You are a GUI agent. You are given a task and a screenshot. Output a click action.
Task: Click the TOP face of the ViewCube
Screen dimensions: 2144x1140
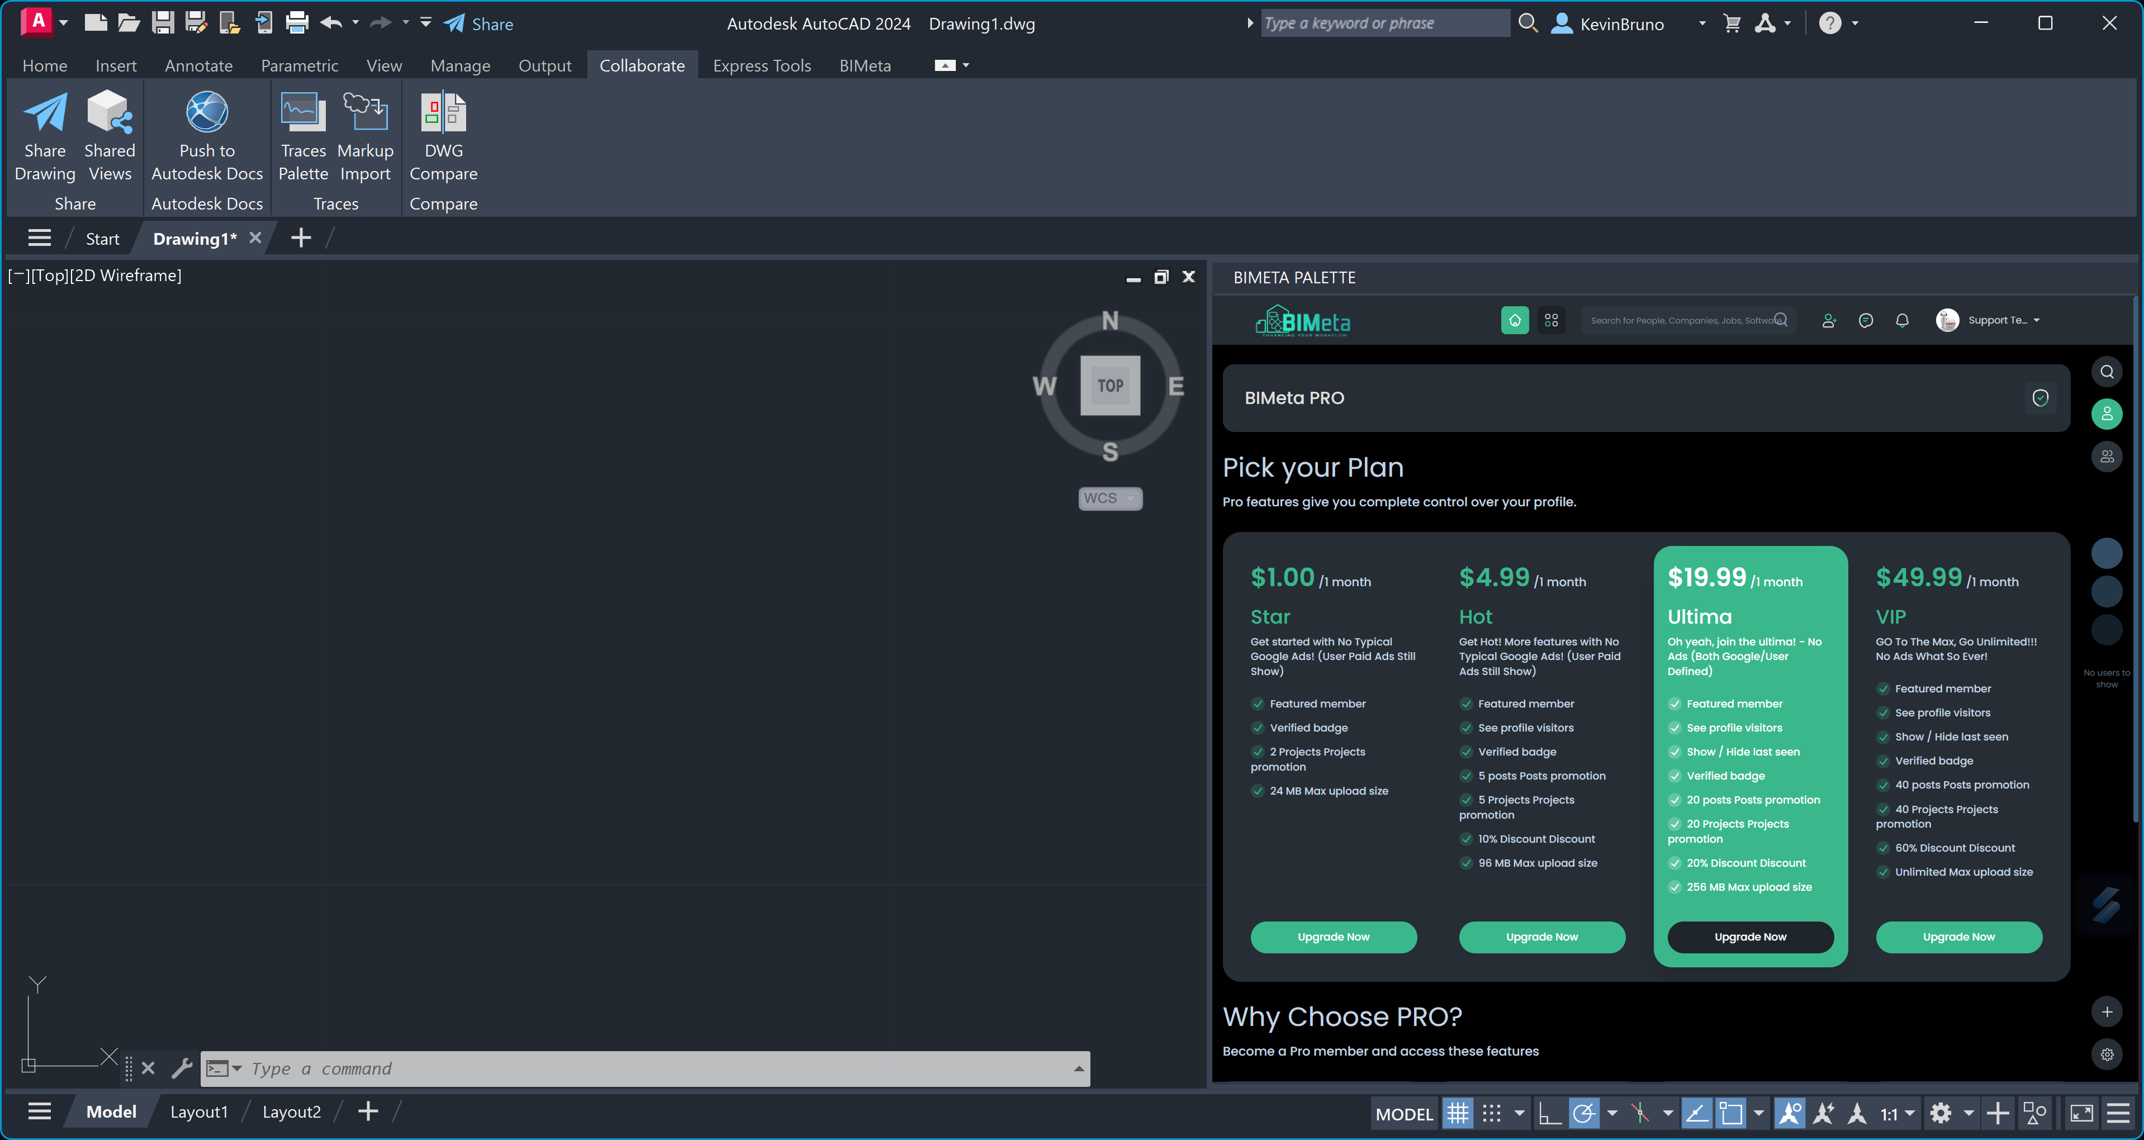pos(1110,385)
